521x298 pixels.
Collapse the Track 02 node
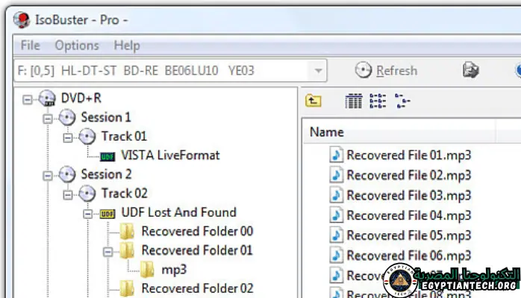pos(68,194)
